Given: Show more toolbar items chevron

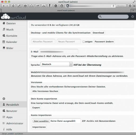Looking at the screenshot, I should click(134, 6).
